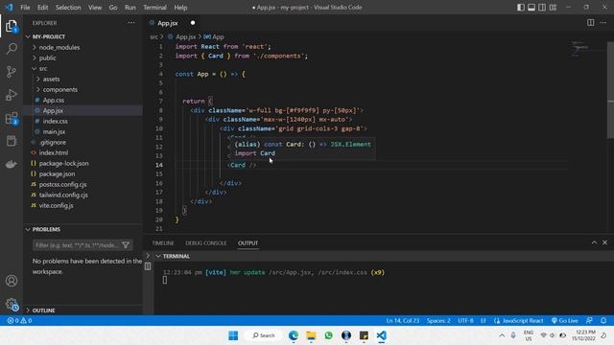Image resolution: width=614 pixels, height=345 pixels.
Task: Maximize the panel with the up chevron
Action: click(594, 242)
